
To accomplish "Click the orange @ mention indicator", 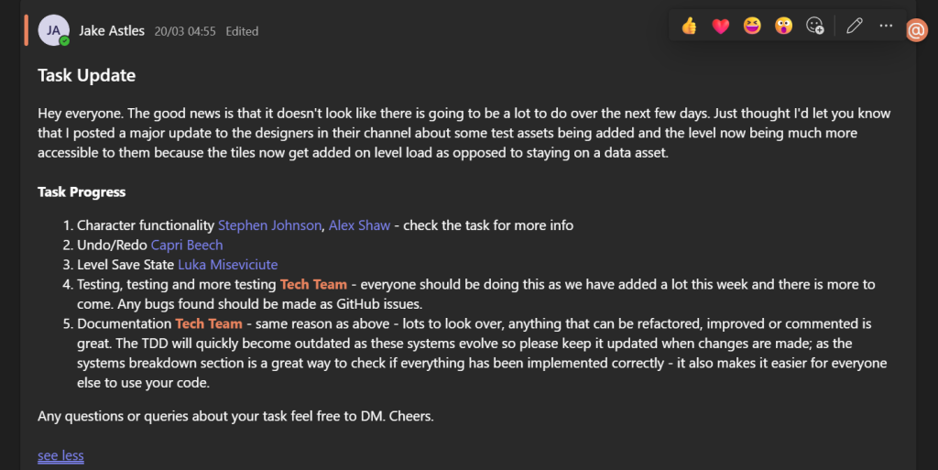I will pyautogui.click(x=916, y=30).
